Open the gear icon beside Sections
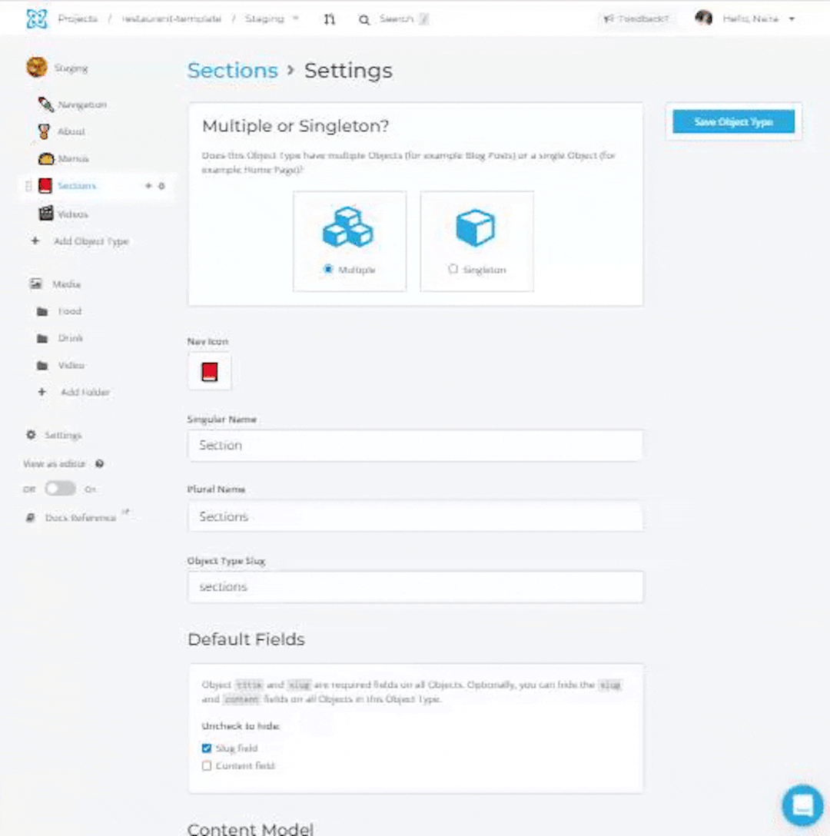Viewport: 830px width, 836px height. pyautogui.click(x=161, y=186)
